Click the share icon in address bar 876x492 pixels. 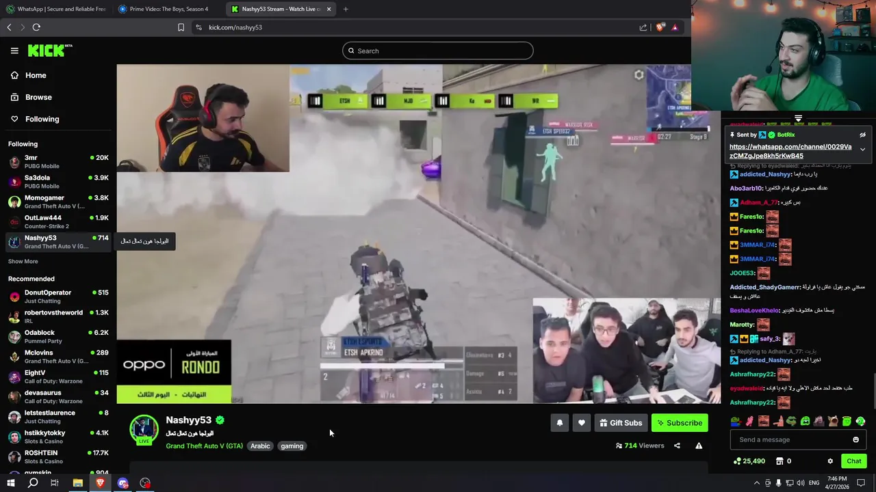point(643,27)
